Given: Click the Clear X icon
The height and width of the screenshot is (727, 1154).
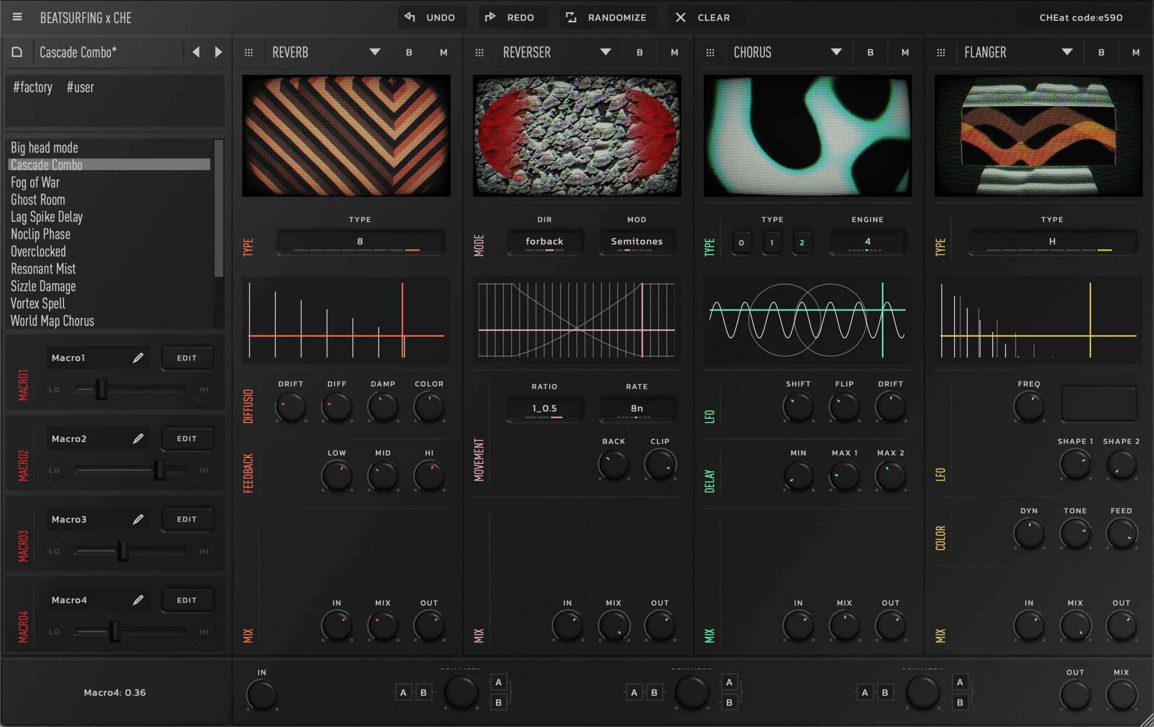Looking at the screenshot, I should pos(681,17).
